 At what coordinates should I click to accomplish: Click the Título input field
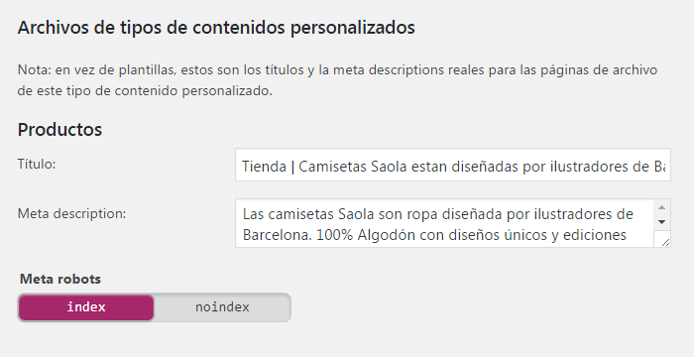pos(453,165)
